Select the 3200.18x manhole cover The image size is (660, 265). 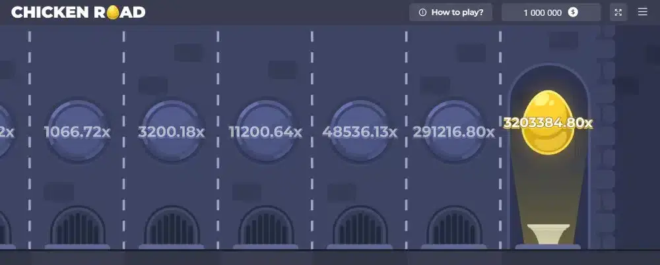coord(172,131)
